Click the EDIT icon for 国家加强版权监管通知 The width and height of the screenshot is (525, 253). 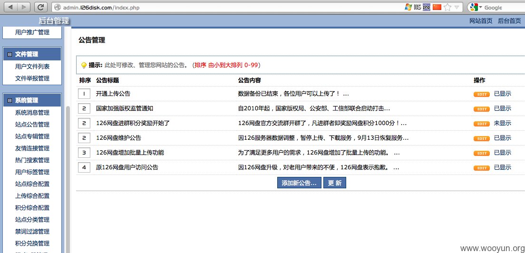[x=481, y=109]
